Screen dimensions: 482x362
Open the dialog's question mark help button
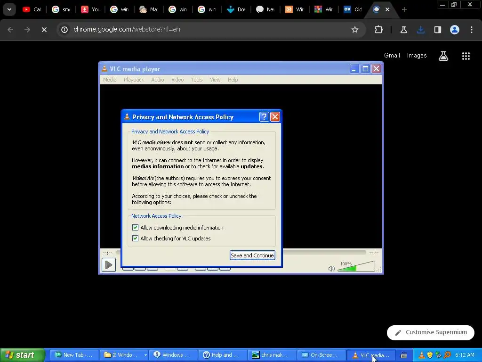(x=264, y=117)
